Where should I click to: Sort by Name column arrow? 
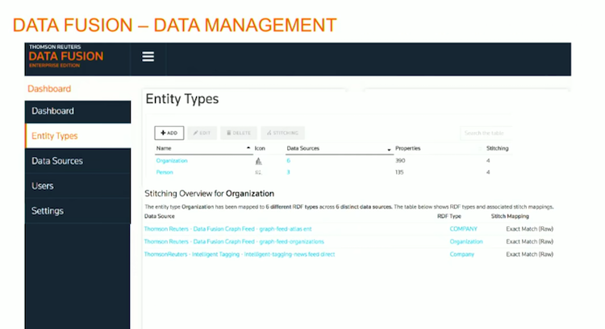[x=248, y=148]
